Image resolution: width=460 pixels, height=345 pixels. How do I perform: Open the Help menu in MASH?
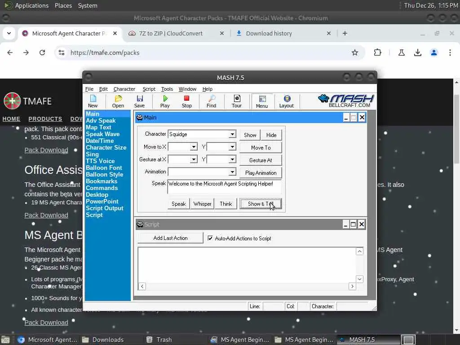pos(207,89)
